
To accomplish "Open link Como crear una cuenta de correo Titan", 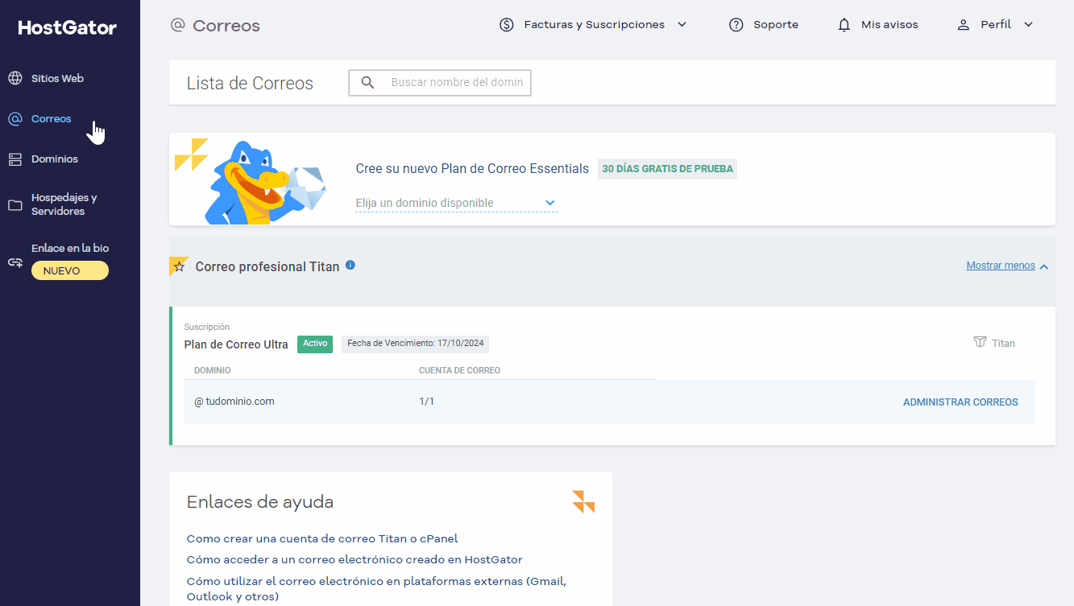I will pyautogui.click(x=322, y=538).
